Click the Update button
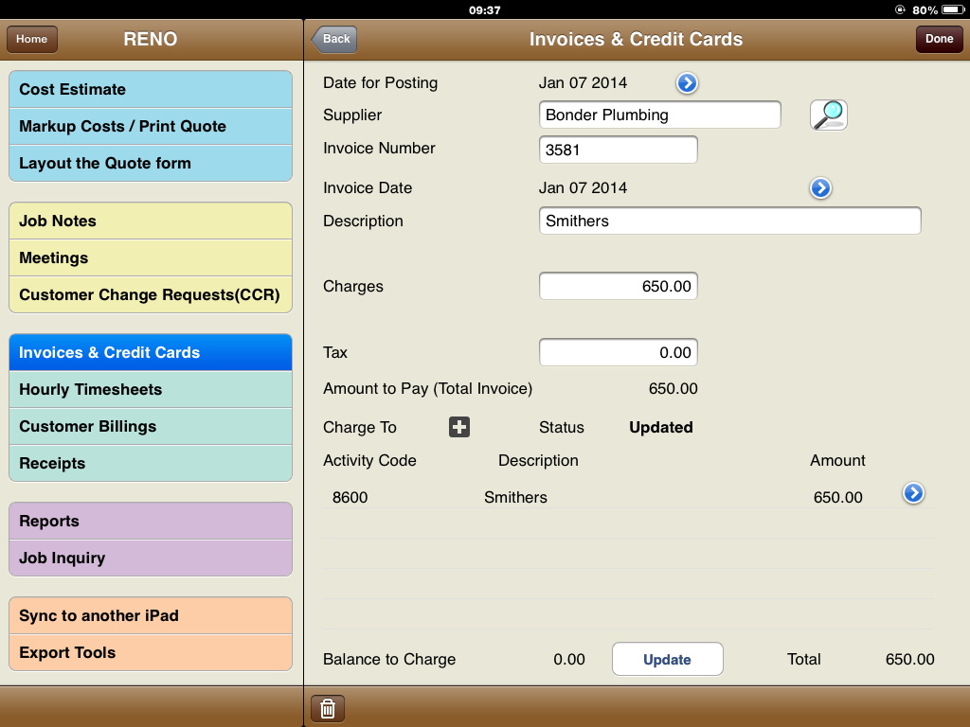Viewport: 970px width, 727px height. (x=667, y=660)
